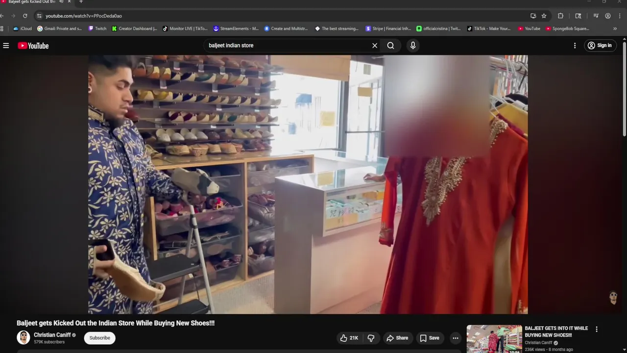The width and height of the screenshot is (627, 353).
Task: Open Gmail bookmark
Action: pyautogui.click(x=59, y=28)
